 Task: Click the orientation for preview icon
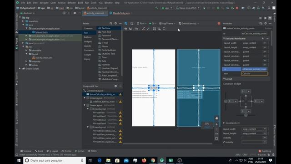[x=132, y=23]
